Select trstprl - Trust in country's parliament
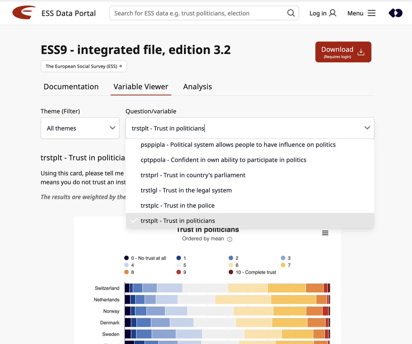412x344 pixels. coord(250,175)
